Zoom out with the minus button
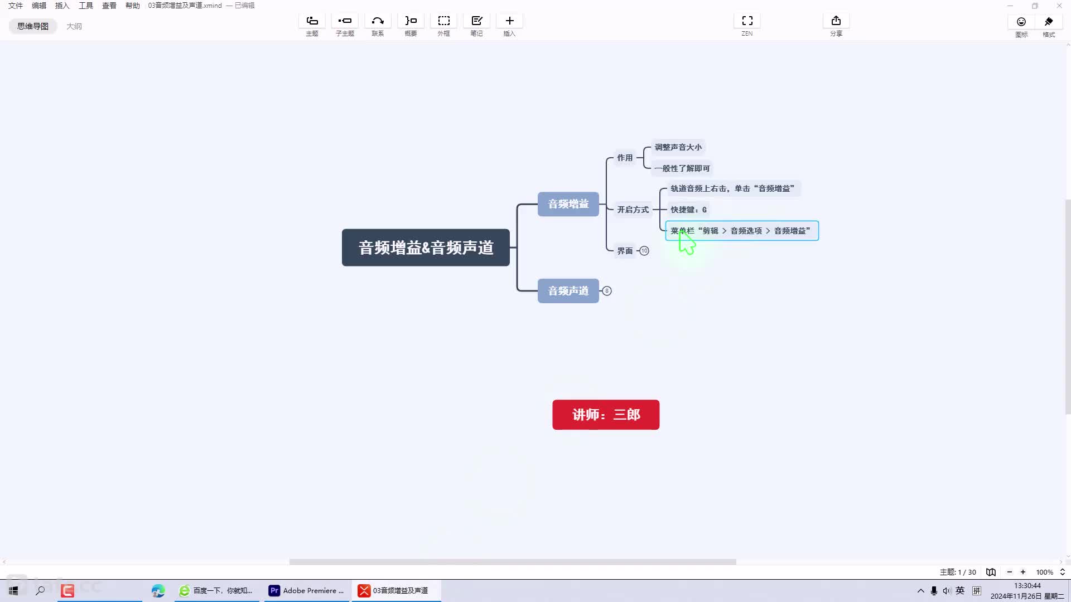 tap(1009, 572)
